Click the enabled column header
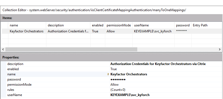This screenshot has width=223, height=99. (98, 25)
